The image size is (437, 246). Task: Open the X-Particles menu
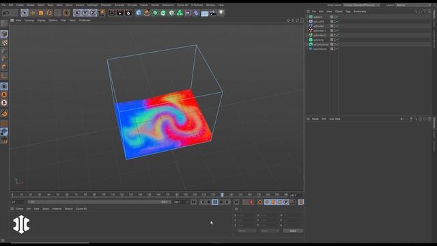coord(197,5)
